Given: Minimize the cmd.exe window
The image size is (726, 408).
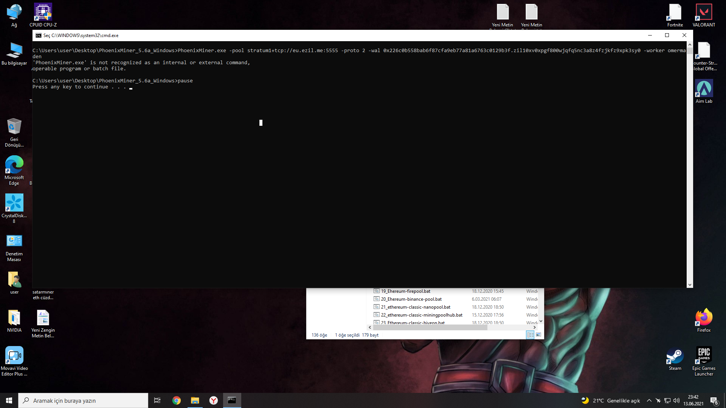Looking at the screenshot, I should pos(650,35).
